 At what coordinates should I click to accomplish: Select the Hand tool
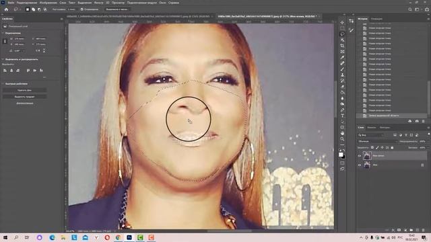(342, 133)
